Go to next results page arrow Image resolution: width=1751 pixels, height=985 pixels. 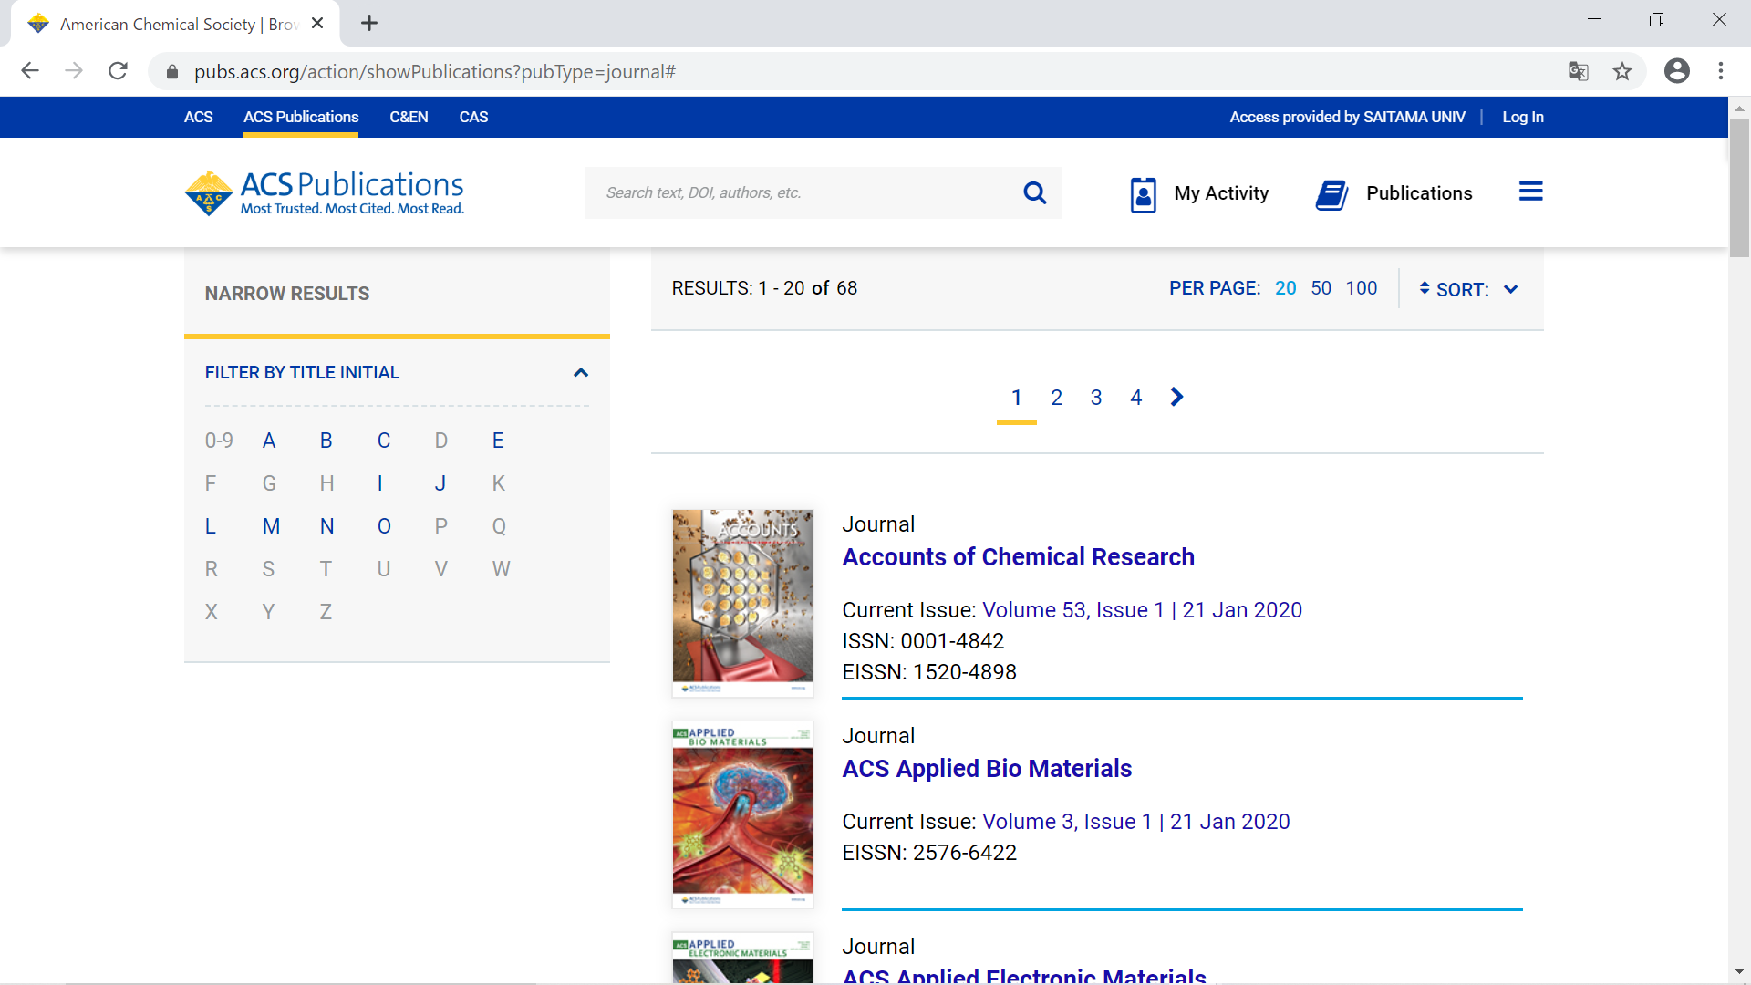1176,397
